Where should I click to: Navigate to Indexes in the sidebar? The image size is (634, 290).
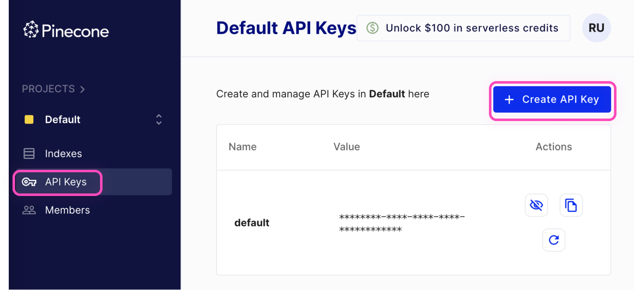[63, 153]
